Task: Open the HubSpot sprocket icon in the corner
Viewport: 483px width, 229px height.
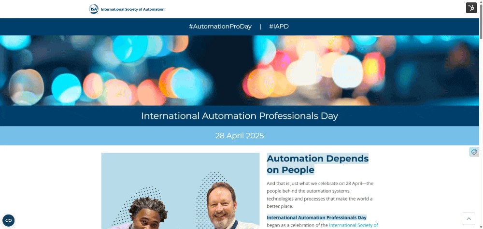Action: [471, 8]
